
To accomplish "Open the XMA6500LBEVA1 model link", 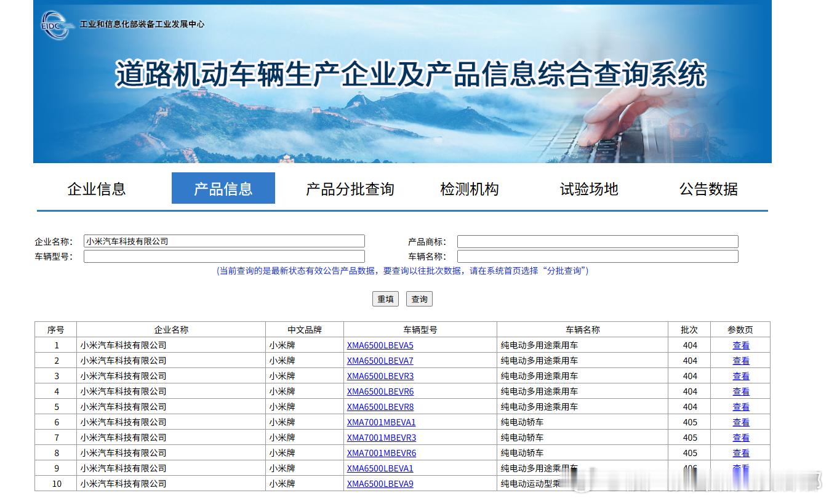I will click(x=380, y=468).
